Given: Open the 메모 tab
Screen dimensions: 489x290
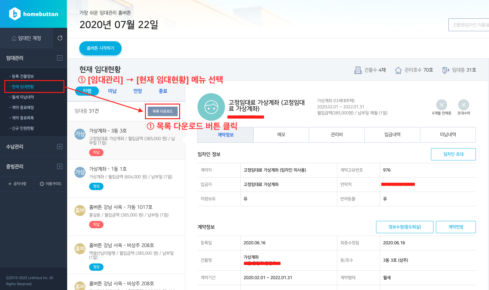Looking at the screenshot, I should pyautogui.click(x=281, y=135).
